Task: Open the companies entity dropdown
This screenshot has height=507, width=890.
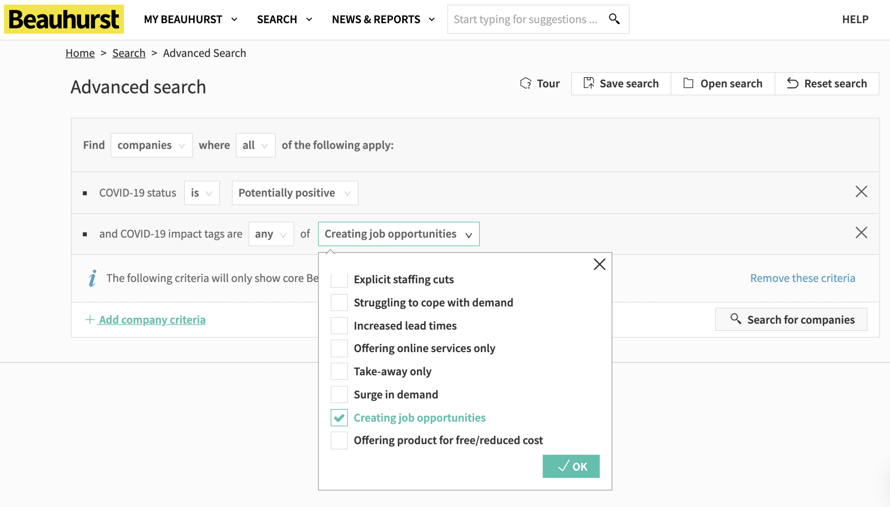Action: 152,145
